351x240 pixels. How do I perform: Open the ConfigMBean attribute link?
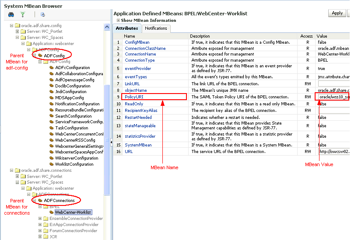137,42
